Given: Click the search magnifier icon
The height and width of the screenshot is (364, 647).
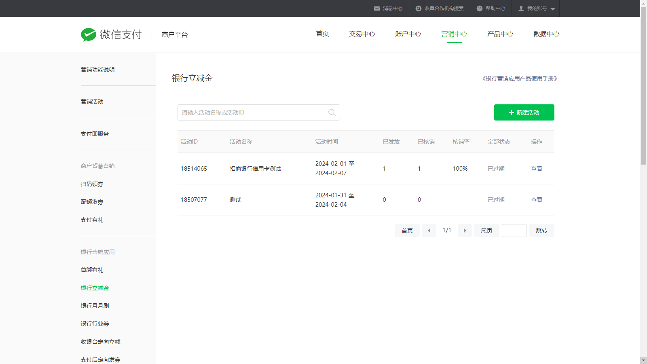Looking at the screenshot, I should (x=332, y=112).
